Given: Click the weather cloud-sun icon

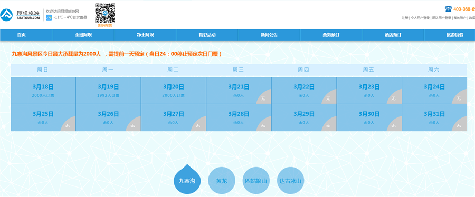Looking at the screenshot, I should coord(49,18).
